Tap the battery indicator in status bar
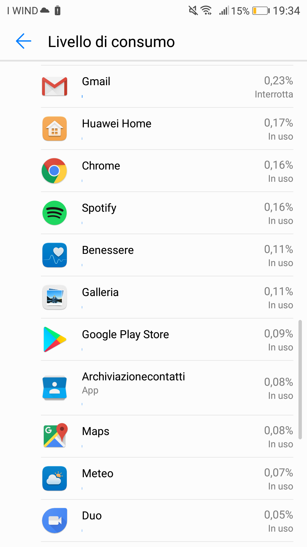The image size is (307, 547). (261, 11)
